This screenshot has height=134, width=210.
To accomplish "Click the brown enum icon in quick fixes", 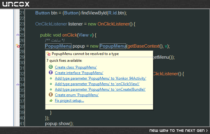I will [x=51, y=95].
